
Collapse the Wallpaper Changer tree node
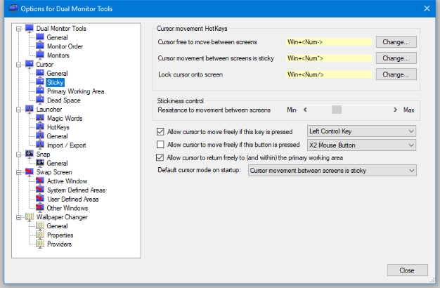19,217
